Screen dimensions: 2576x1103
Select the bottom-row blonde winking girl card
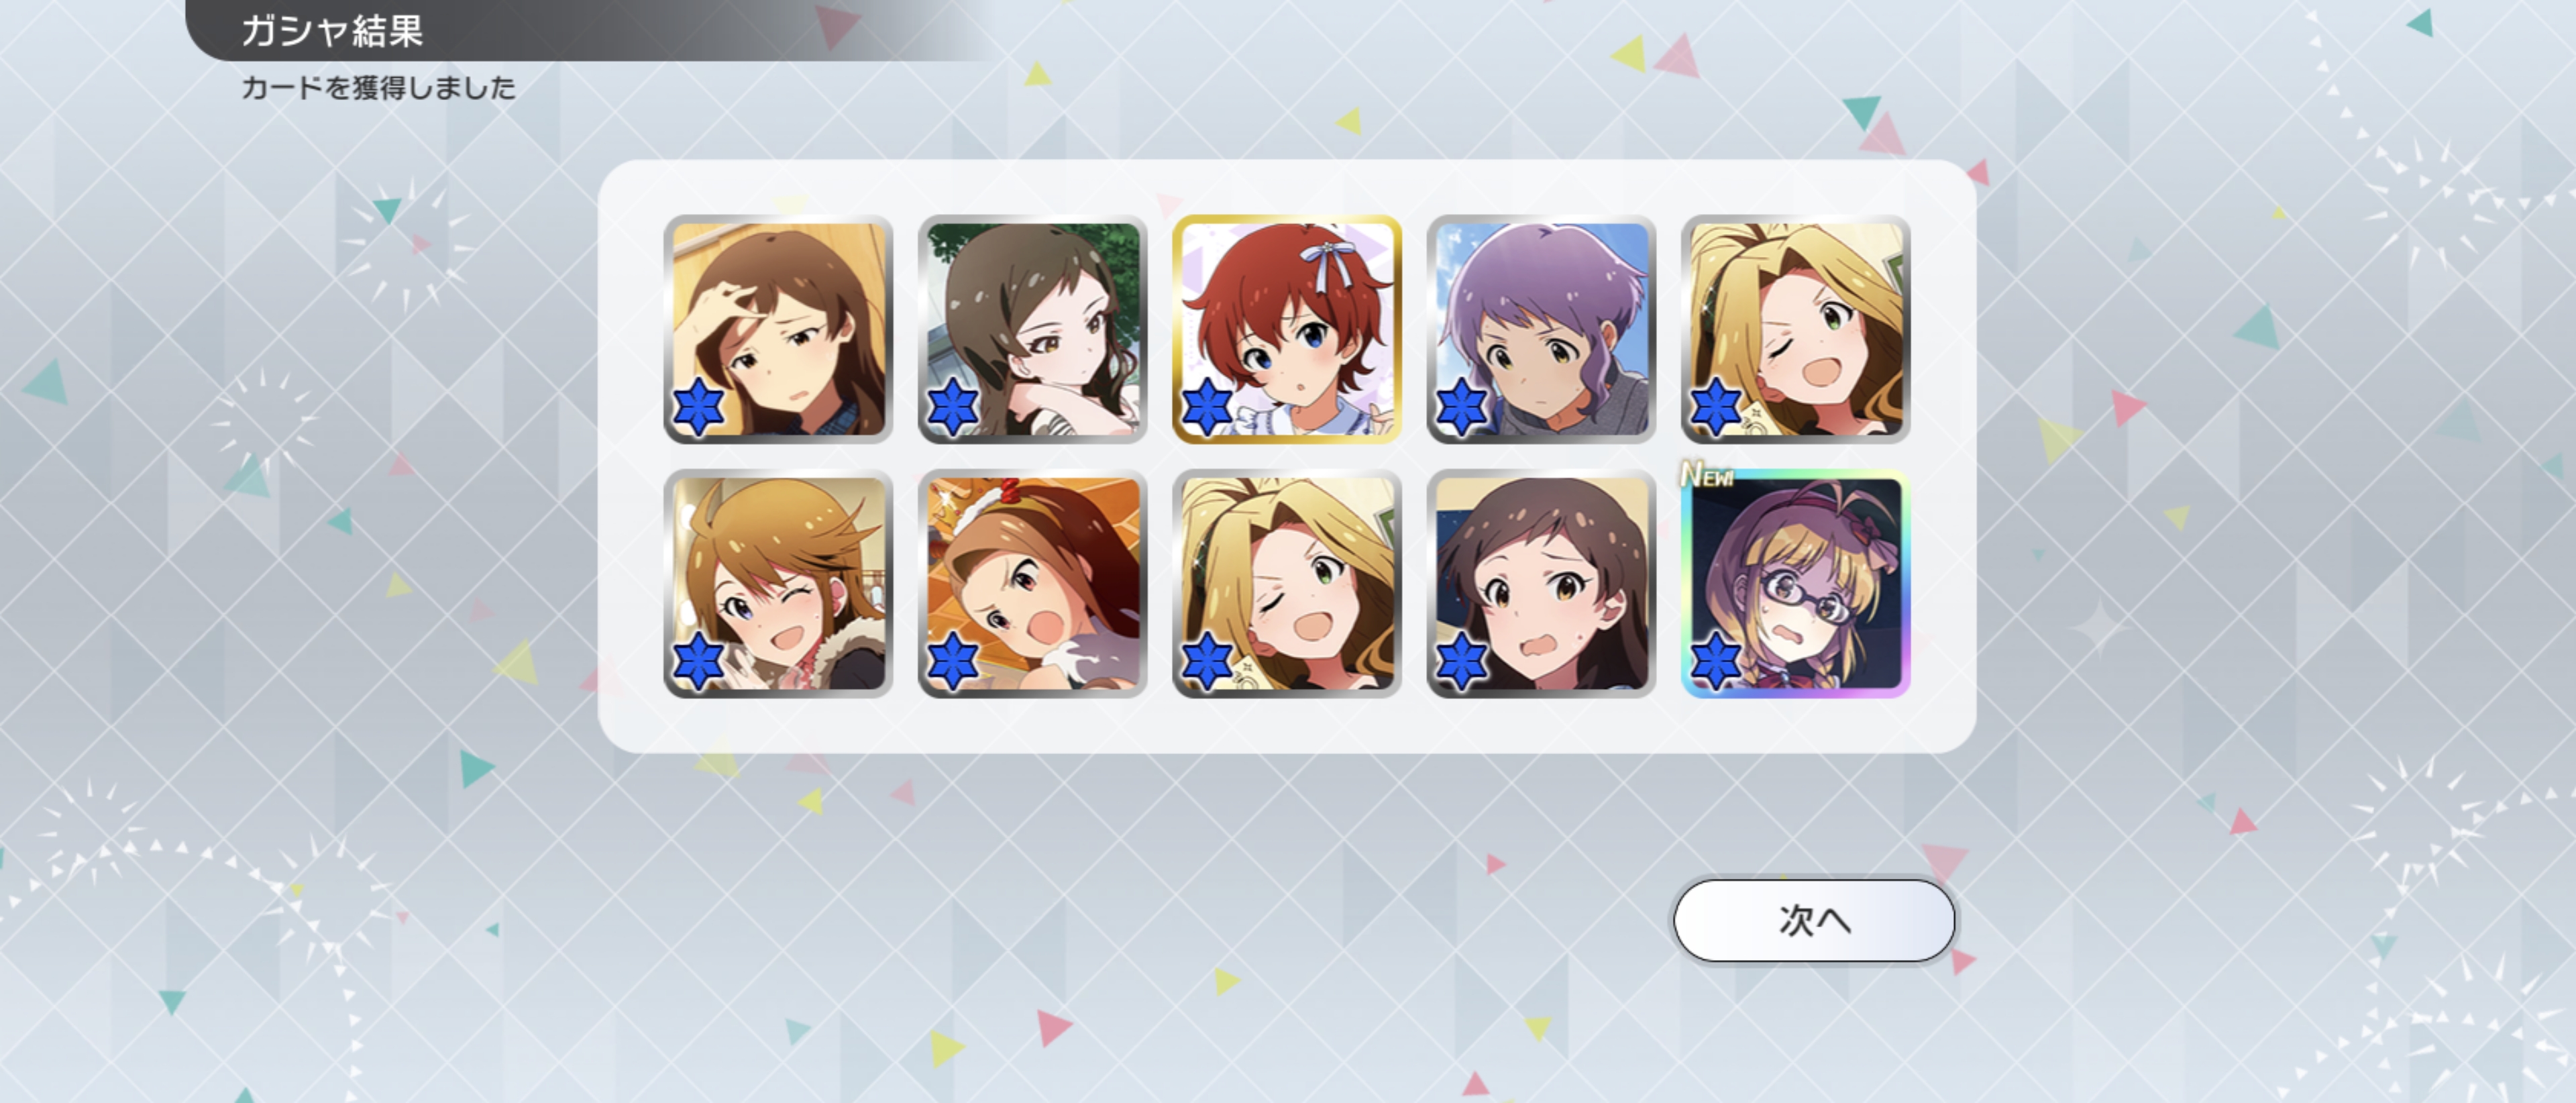click(1287, 583)
